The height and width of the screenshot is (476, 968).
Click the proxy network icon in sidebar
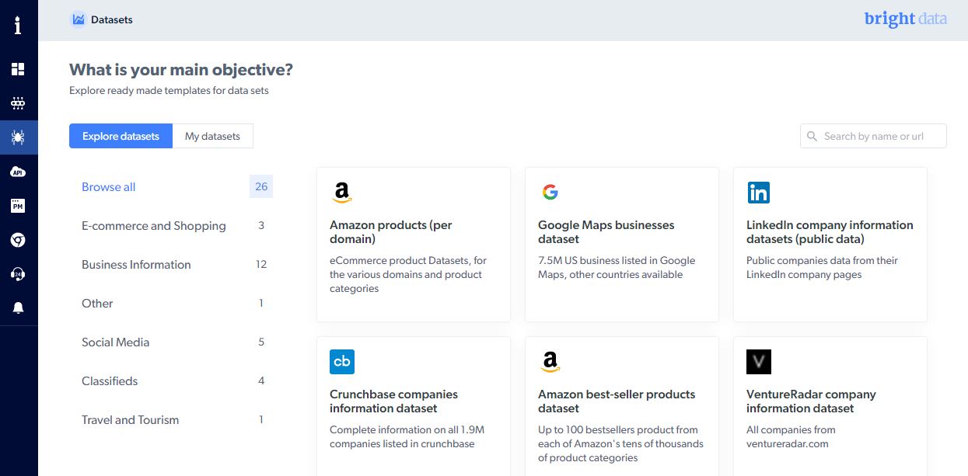tap(18, 103)
